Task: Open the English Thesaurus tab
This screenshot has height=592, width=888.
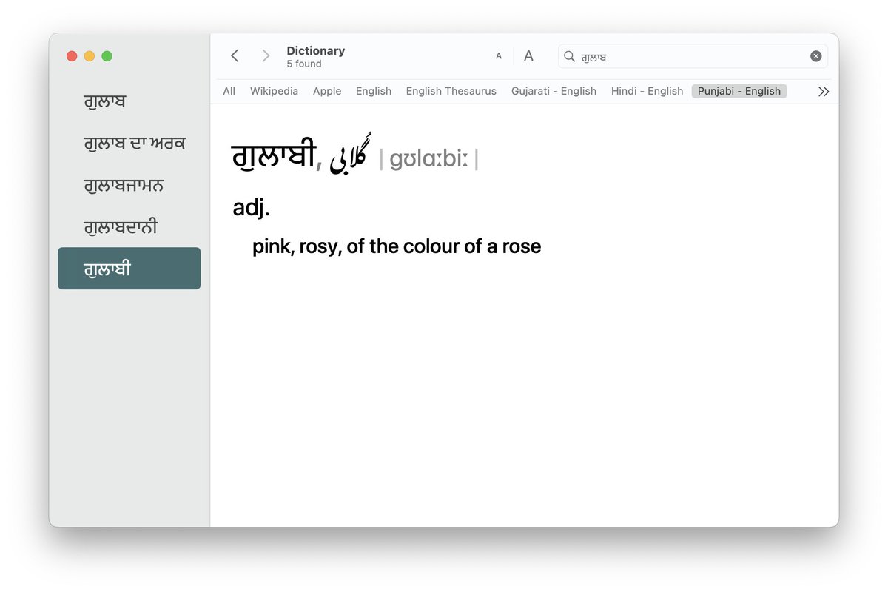Action: (x=451, y=91)
